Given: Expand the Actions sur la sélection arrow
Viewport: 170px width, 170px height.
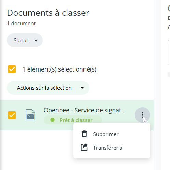Looking at the screenshot, I should pos(82,88).
